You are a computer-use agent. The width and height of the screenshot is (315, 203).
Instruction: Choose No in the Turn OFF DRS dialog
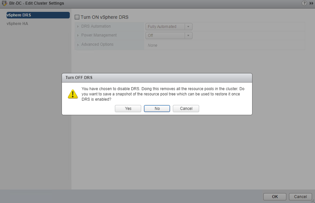point(157,109)
